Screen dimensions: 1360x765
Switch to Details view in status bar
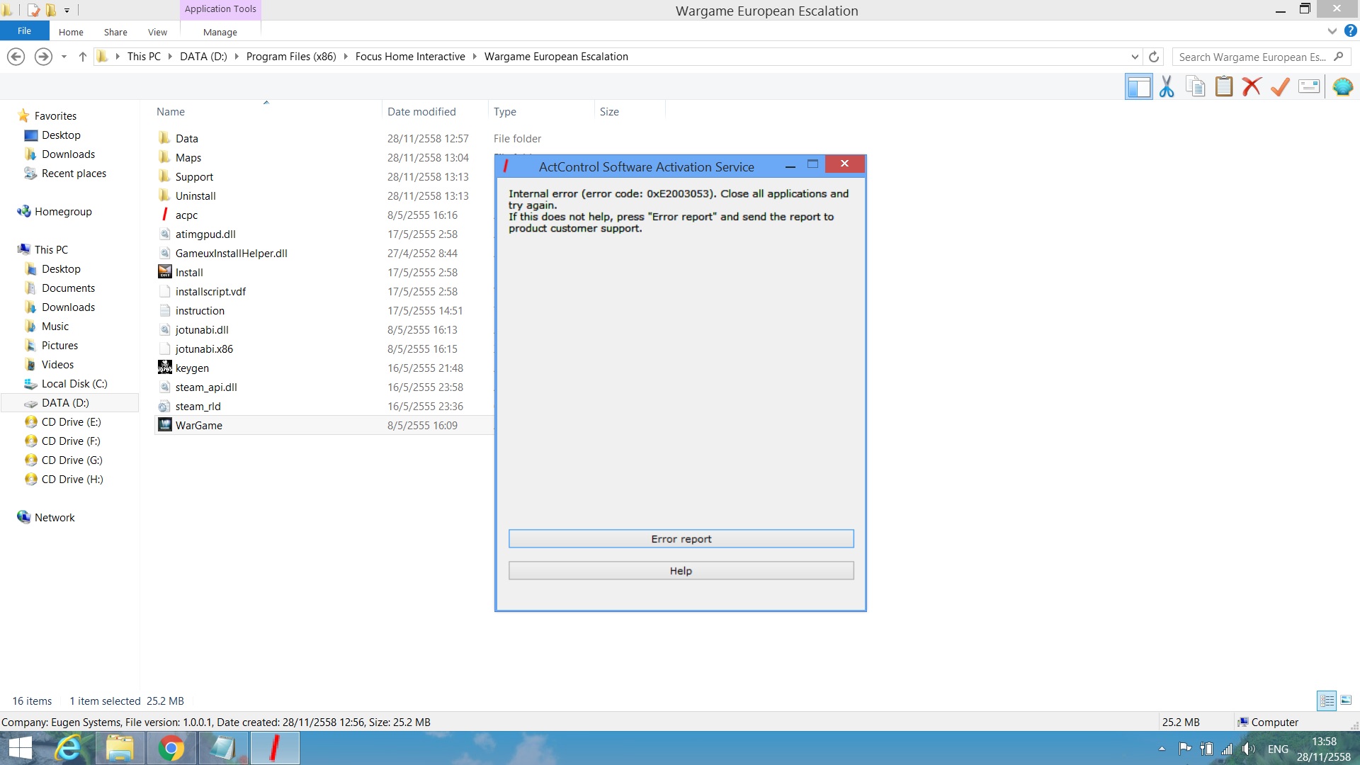coord(1327,701)
